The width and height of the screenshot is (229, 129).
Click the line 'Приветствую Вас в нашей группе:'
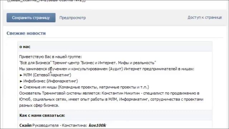click(x=50, y=57)
